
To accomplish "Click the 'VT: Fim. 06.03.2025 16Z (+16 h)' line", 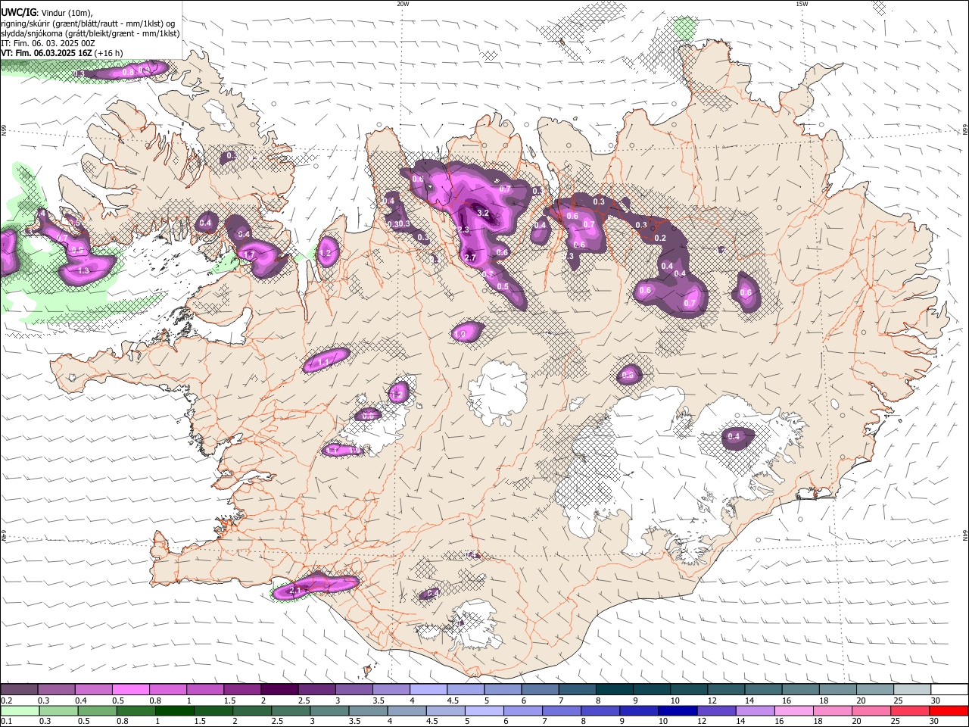I will point(62,53).
